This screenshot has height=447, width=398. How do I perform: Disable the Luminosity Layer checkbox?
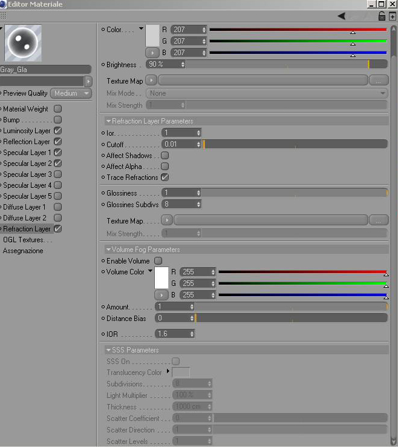(x=58, y=131)
